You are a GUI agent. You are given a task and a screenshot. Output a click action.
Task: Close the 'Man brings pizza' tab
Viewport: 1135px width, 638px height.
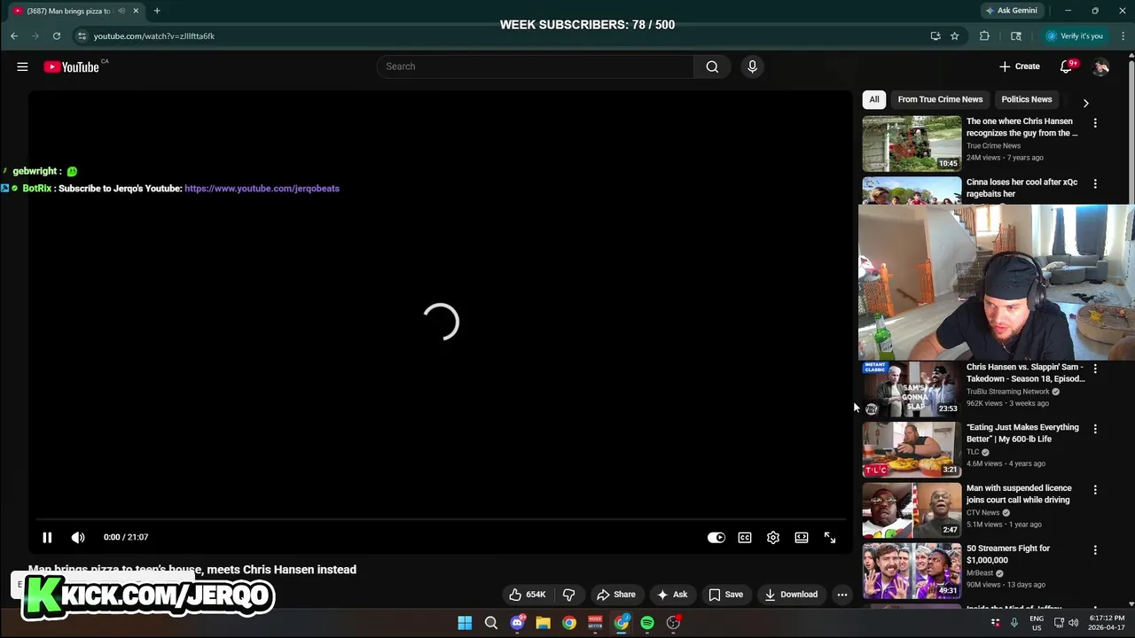[x=136, y=11]
